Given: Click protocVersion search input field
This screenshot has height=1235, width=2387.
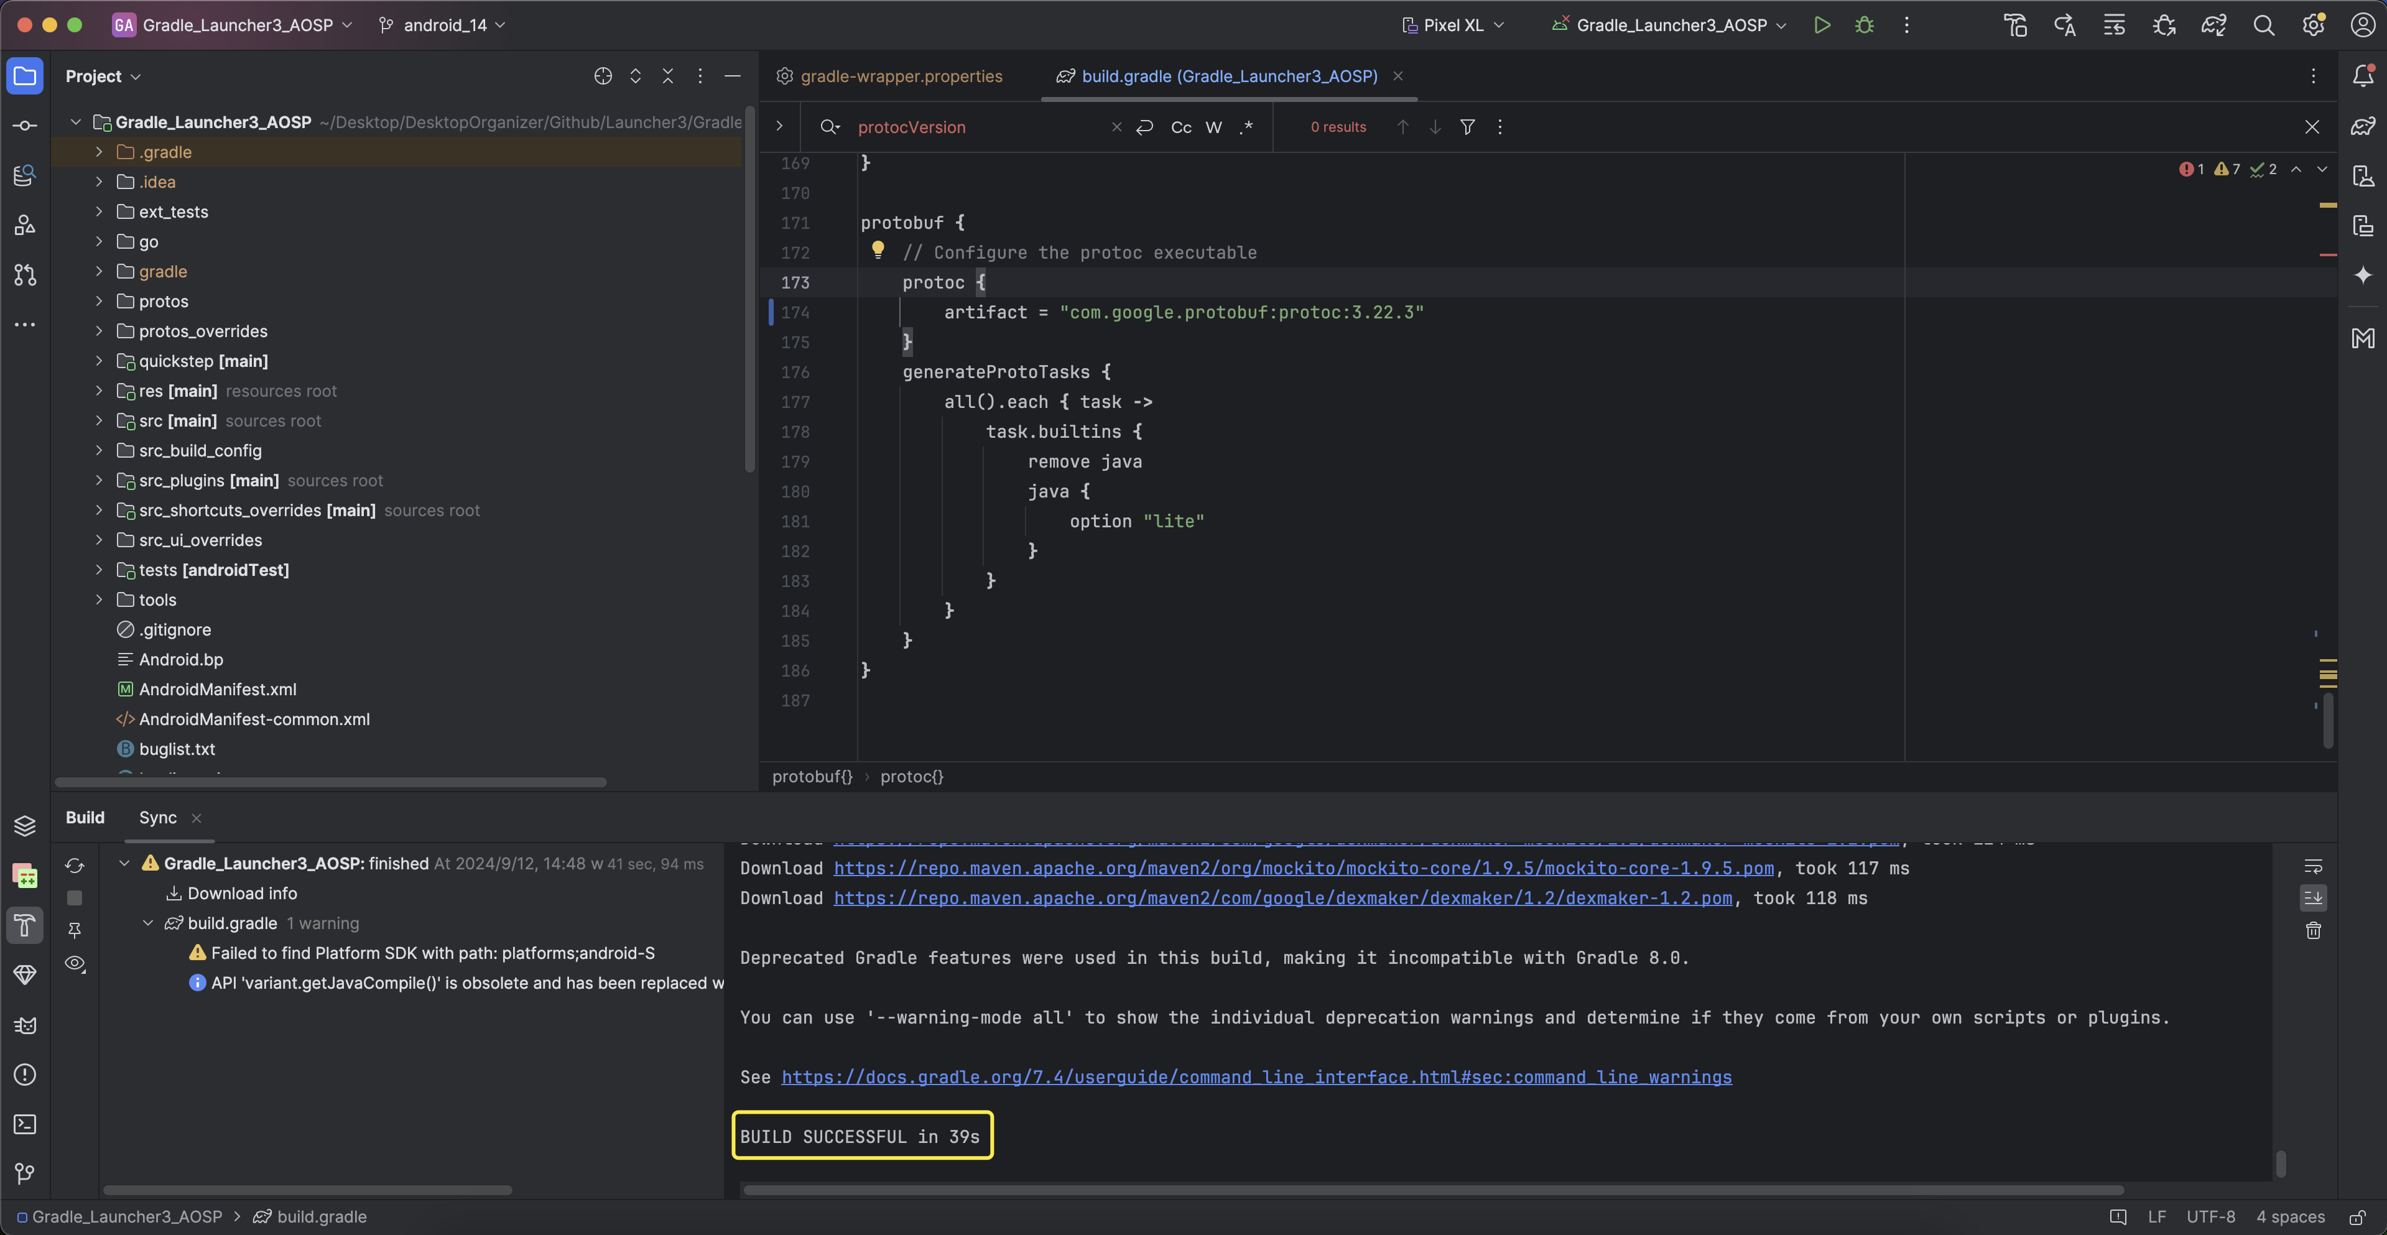Looking at the screenshot, I should tap(978, 127).
